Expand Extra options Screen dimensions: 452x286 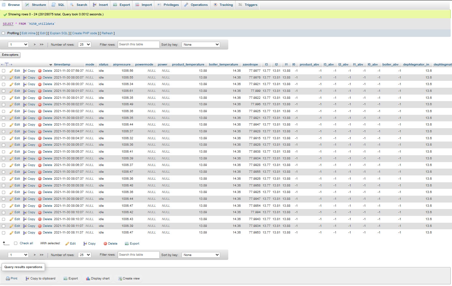[10, 55]
